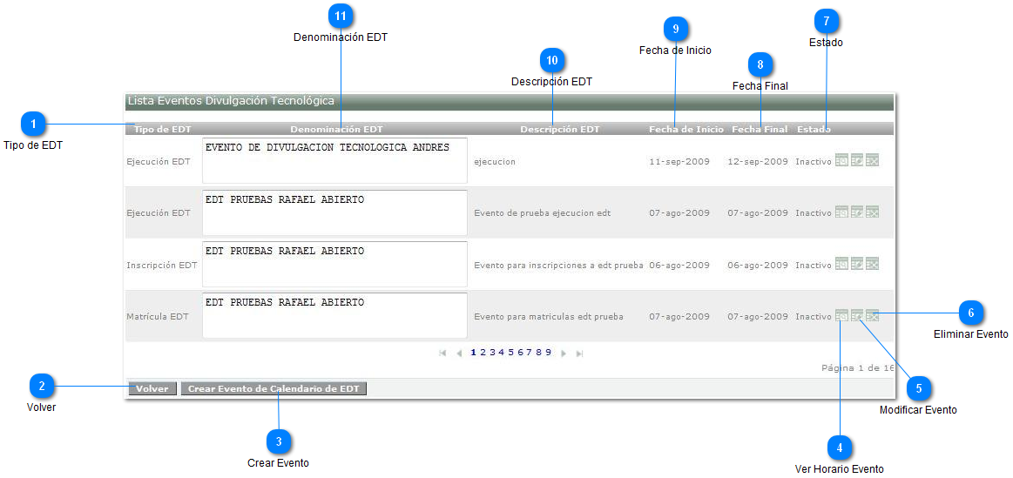Go to previous page arrow
Image resolution: width=1013 pixels, height=478 pixels.
(x=459, y=353)
